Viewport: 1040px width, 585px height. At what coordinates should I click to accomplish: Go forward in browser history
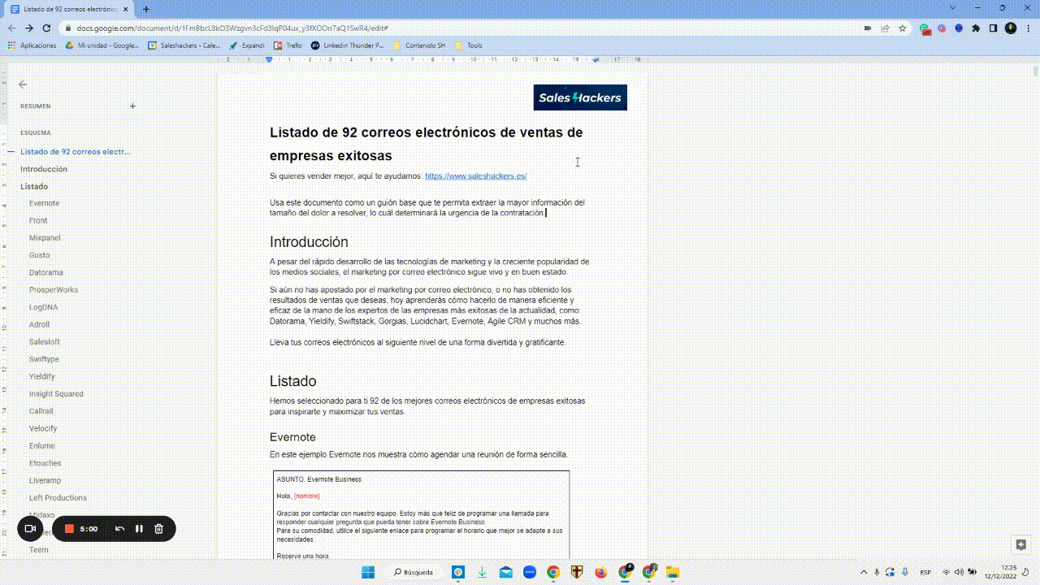[x=29, y=28]
